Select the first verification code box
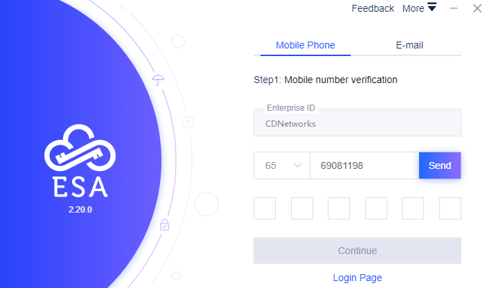Image resolution: width=485 pixels, height=288 pixels. tap(265, 208)
